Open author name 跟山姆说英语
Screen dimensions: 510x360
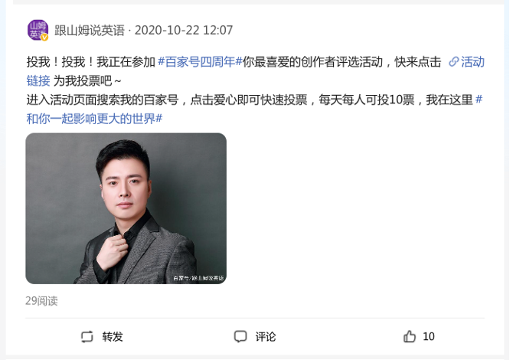pyautogui.click(x=90, y=30)
